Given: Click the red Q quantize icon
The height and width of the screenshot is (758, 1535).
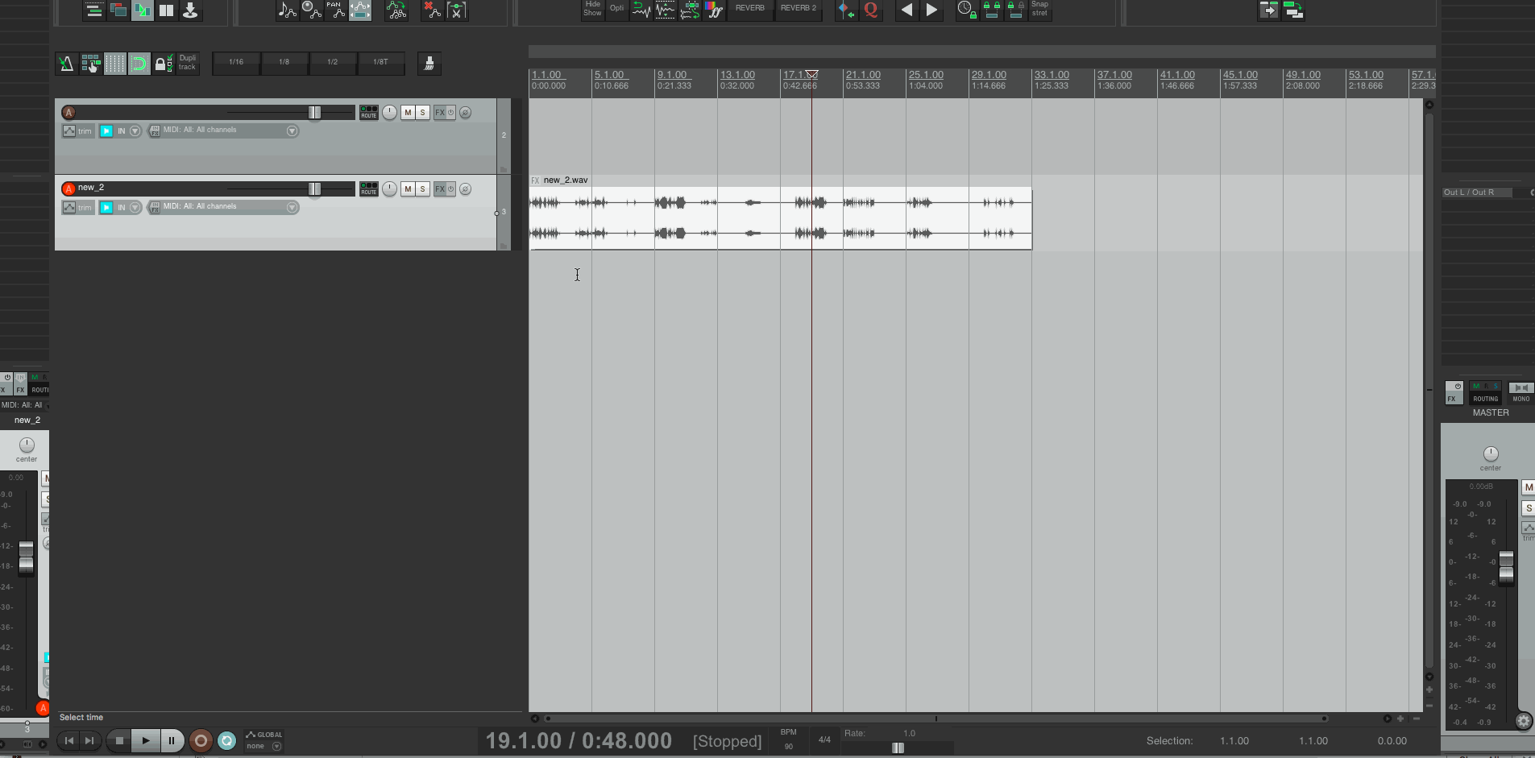Looking at the screenshot, I should (x=871, y=10).
